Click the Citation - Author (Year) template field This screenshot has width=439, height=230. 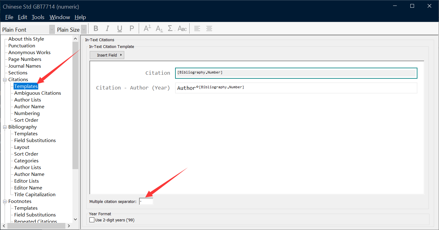pos(296,88)
